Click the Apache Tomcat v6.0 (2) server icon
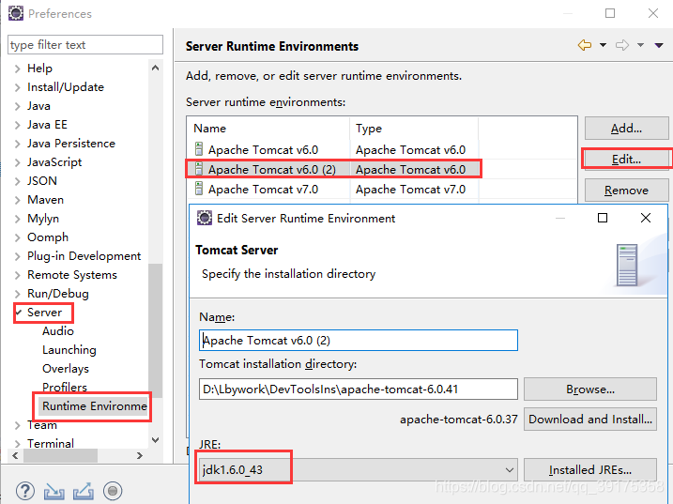The height and width of the screenshot is (504, 673). 199,169
